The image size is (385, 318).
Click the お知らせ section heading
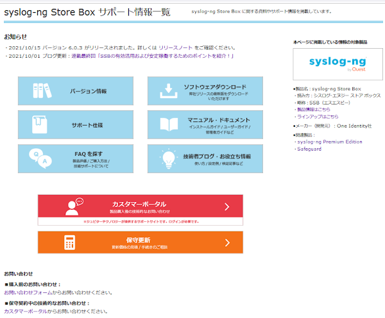pos(15,37)
